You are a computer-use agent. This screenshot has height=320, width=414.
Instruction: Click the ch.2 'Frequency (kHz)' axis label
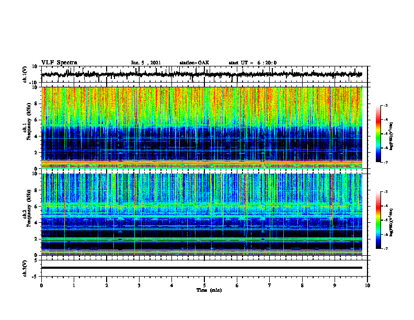pyautogui.click(x=29, y=208)
